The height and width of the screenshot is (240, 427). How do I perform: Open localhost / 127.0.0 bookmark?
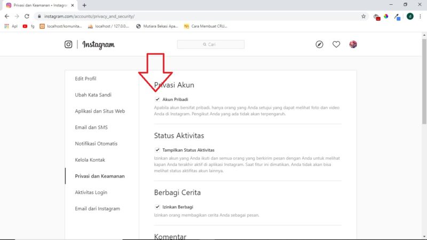coord(108,26)
